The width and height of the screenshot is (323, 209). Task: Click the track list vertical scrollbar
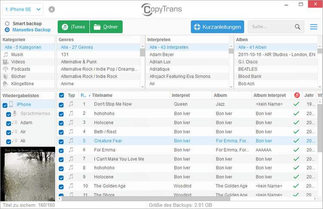pyautogui.click(x=320, y=128)
